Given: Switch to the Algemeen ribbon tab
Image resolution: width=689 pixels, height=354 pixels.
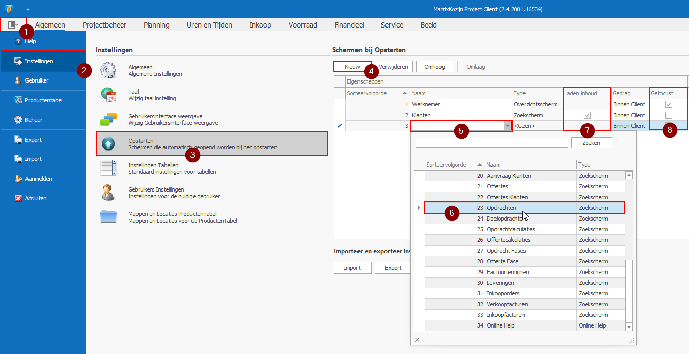Looking at the screenshot, I should [x=50, y=25].
